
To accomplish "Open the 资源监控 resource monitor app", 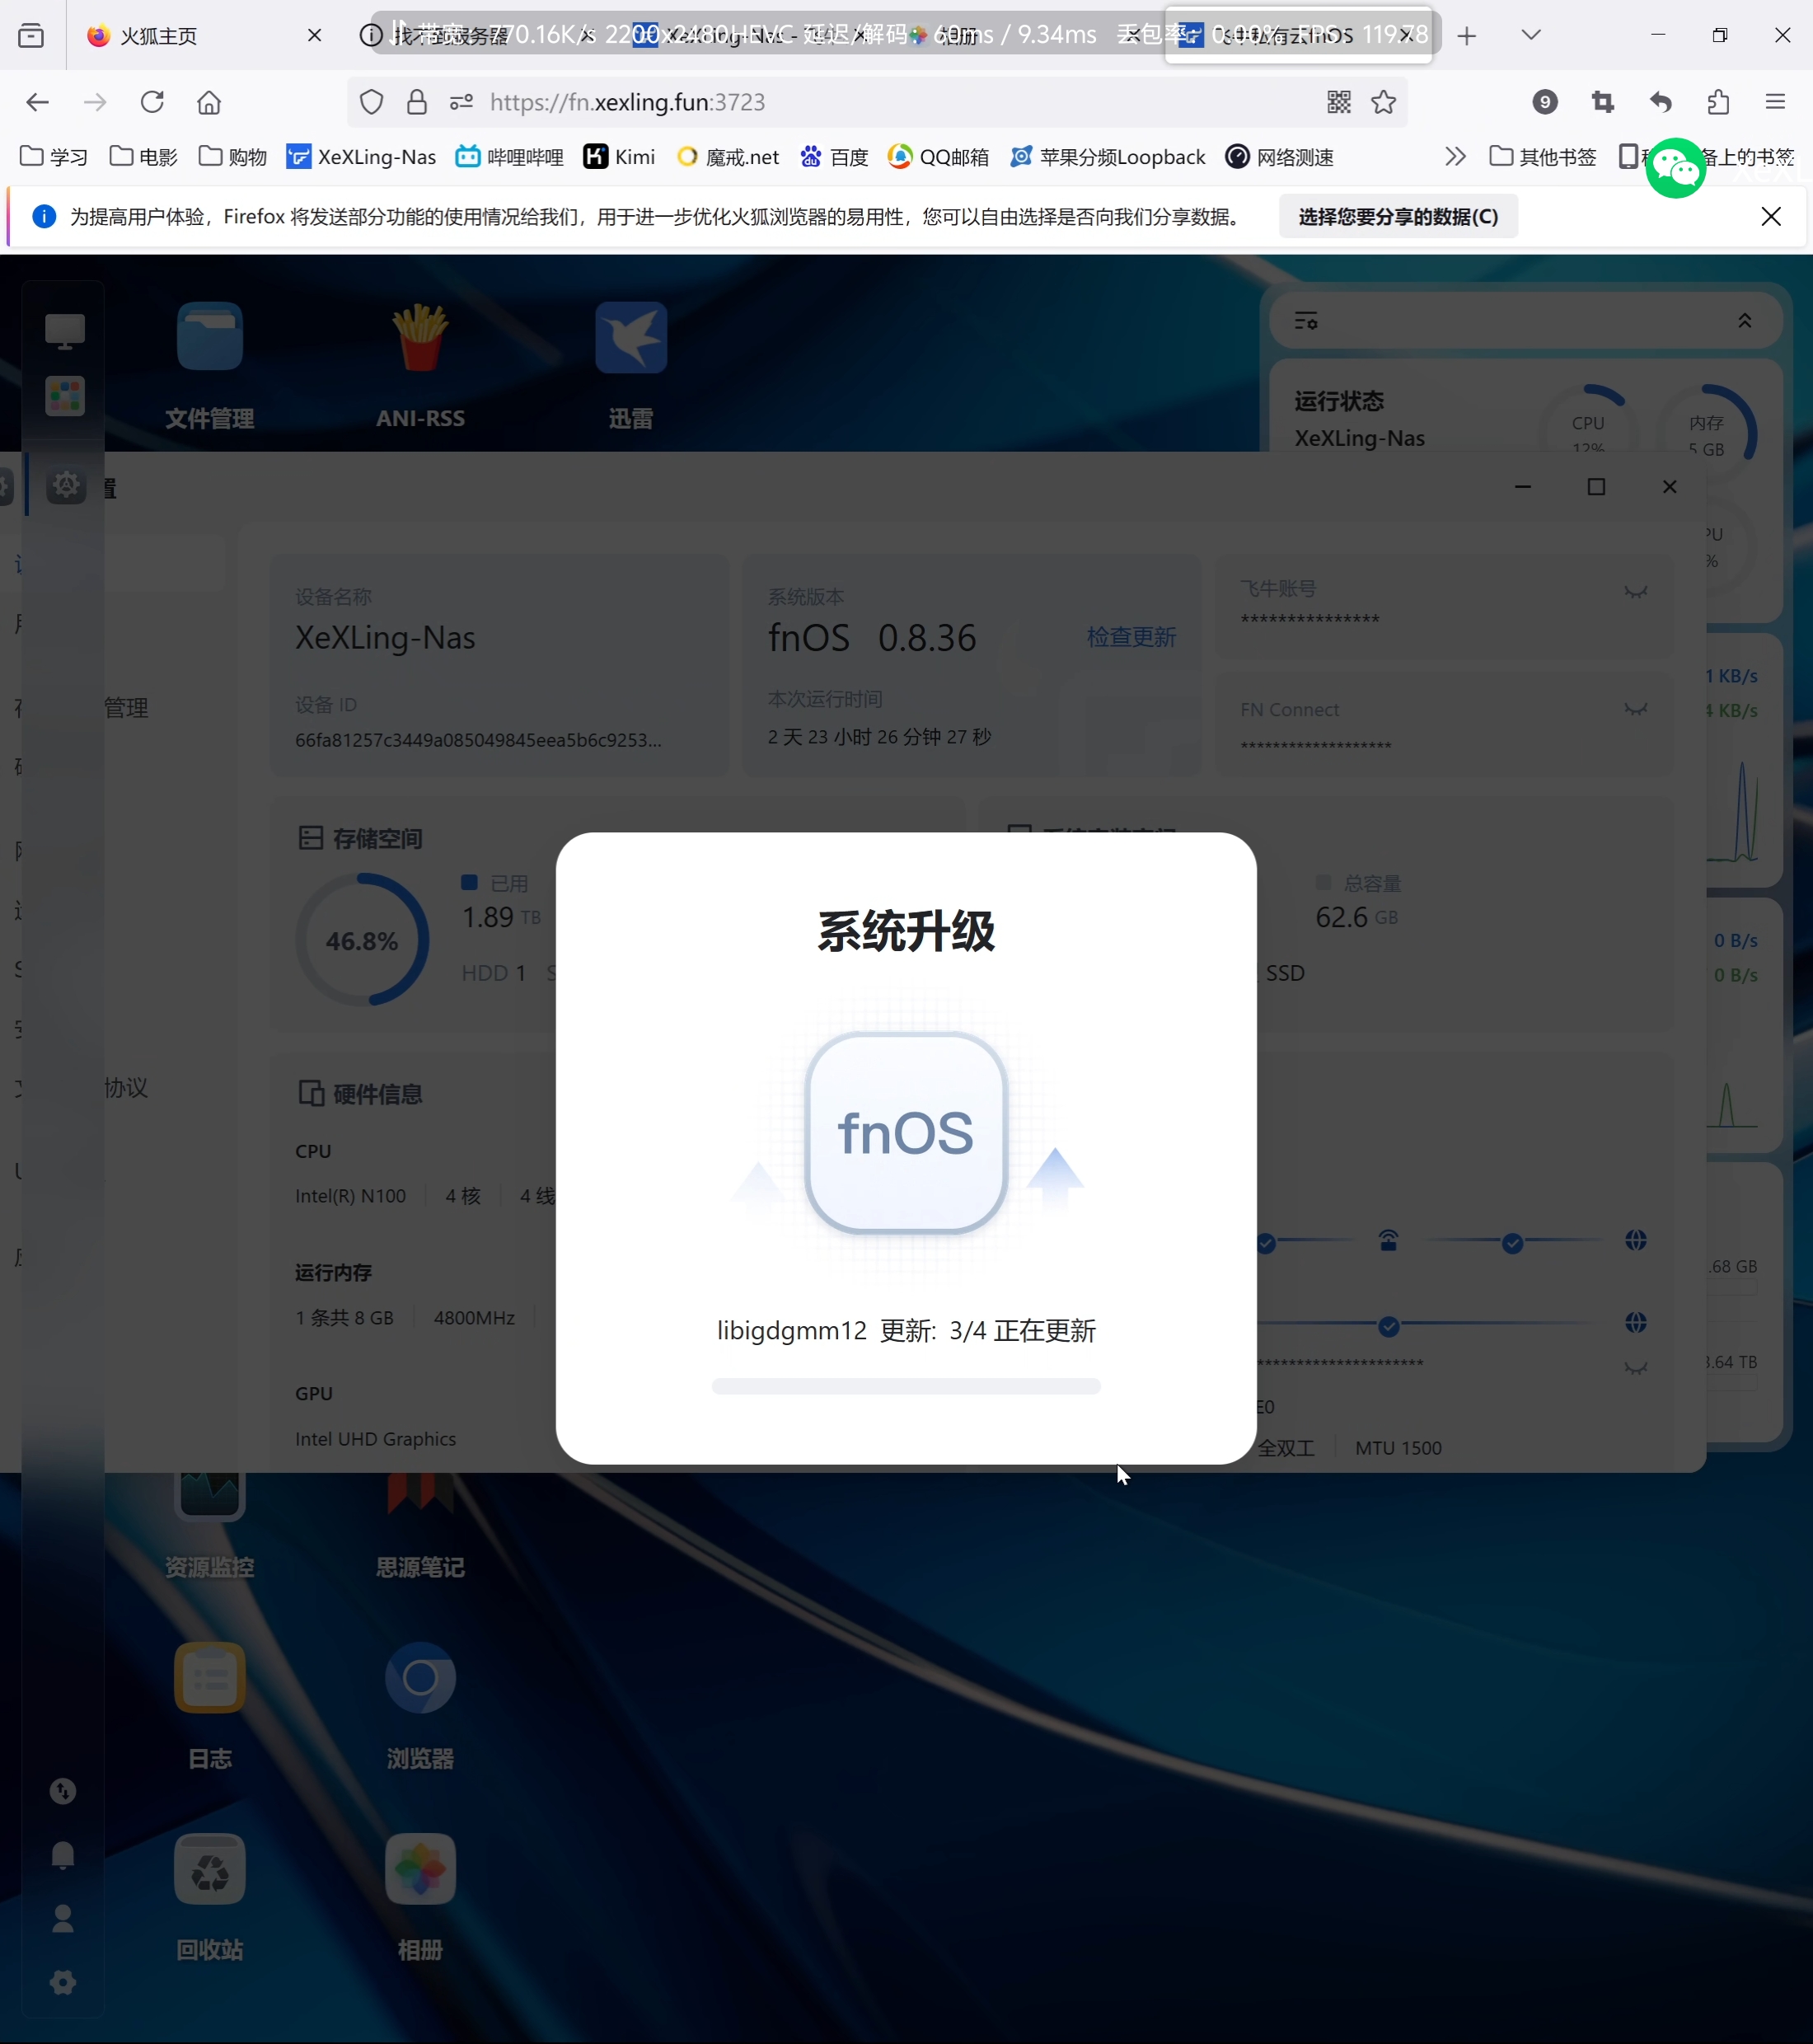I will (x=210, y=1497).
